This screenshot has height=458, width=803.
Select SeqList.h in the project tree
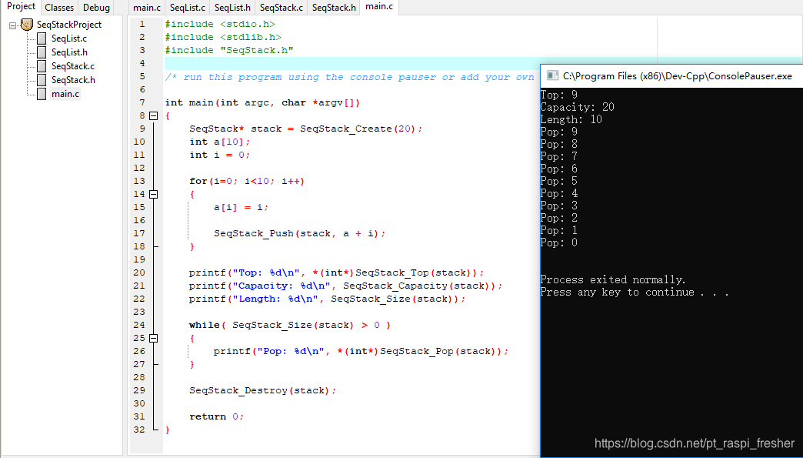(x=69, y=52)
